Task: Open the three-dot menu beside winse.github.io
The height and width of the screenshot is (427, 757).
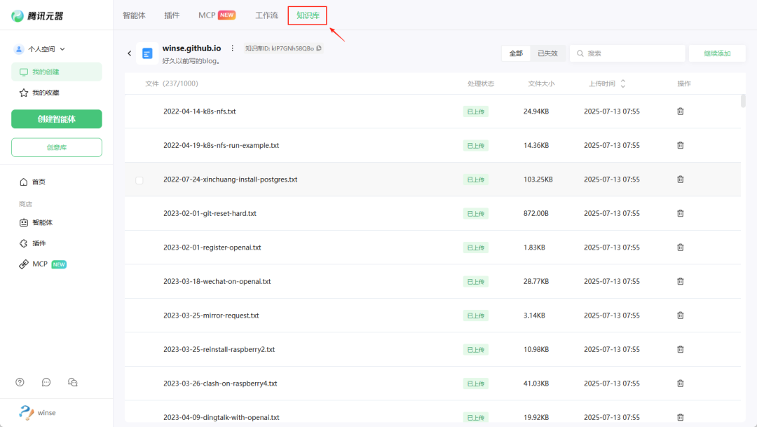Action: pyautogui.click(x=233, y=48)
